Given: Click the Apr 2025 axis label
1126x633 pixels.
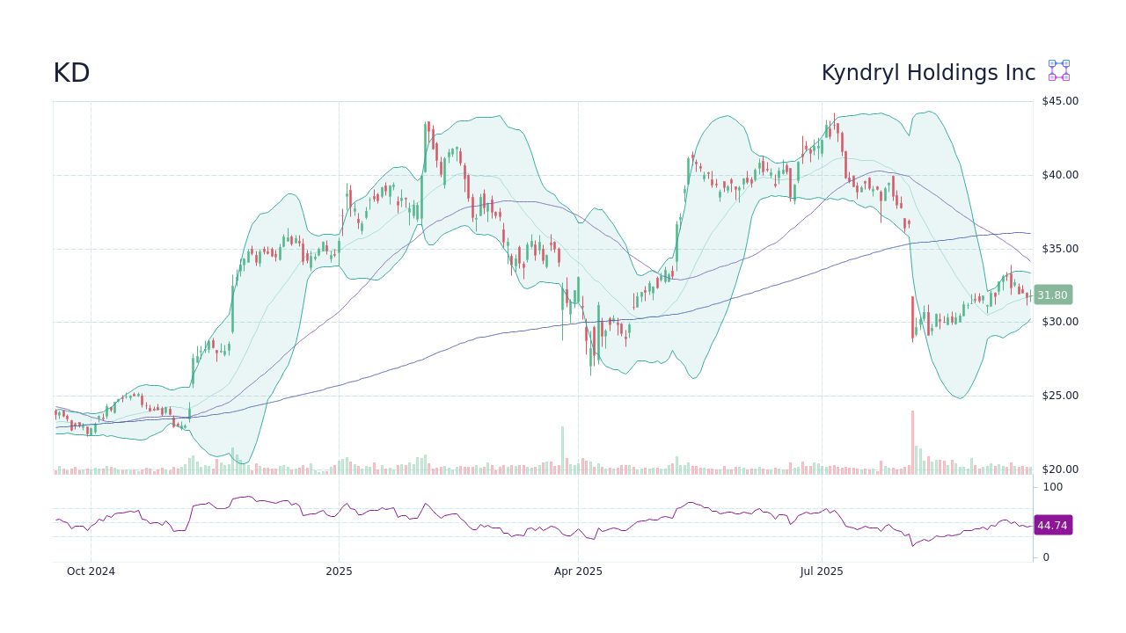Looking at the screenshot, I should (x=579, y=571).
